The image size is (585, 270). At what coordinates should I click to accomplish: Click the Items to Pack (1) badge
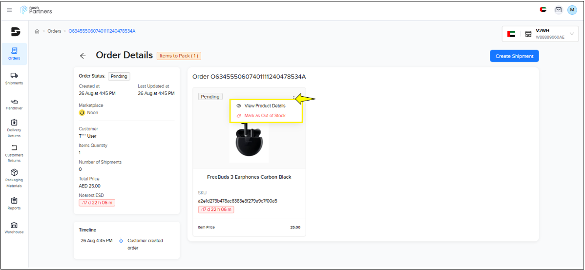179,56
